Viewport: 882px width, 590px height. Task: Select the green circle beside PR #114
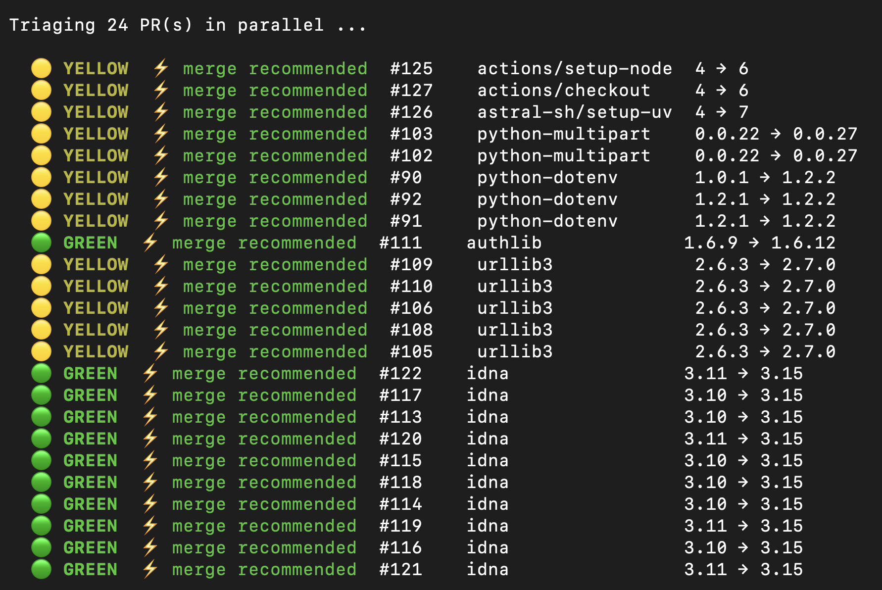pos(41,504)
